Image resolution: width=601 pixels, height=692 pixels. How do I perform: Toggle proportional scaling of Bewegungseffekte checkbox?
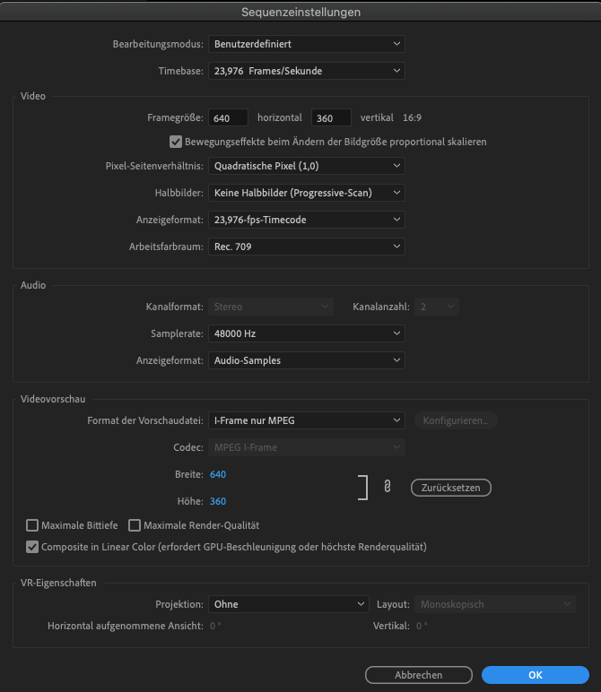click(176, 142)
